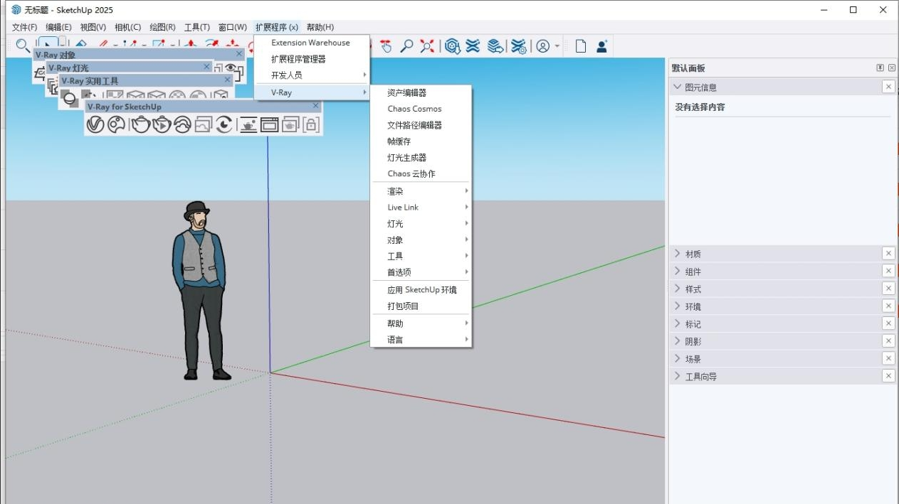
Task: Select the Zoom magnifier tool
Action: pyautogui.click(x=406, y=46)
